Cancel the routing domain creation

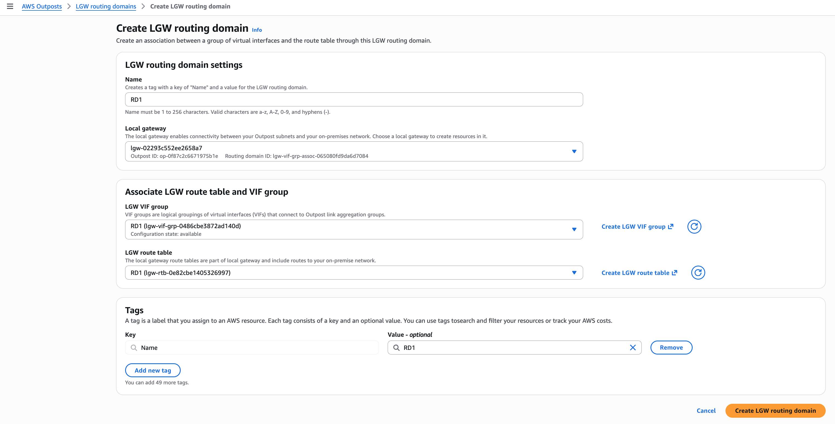(x=706, y=410)
